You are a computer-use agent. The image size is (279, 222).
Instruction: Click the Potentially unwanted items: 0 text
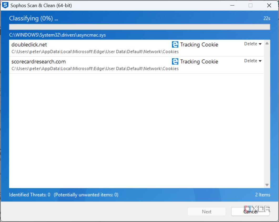(86, 195)
